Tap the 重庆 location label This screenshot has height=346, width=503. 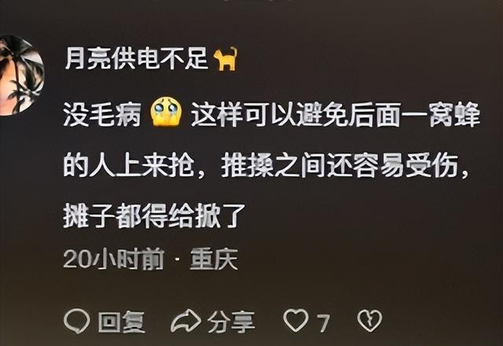tap(214, 259)
